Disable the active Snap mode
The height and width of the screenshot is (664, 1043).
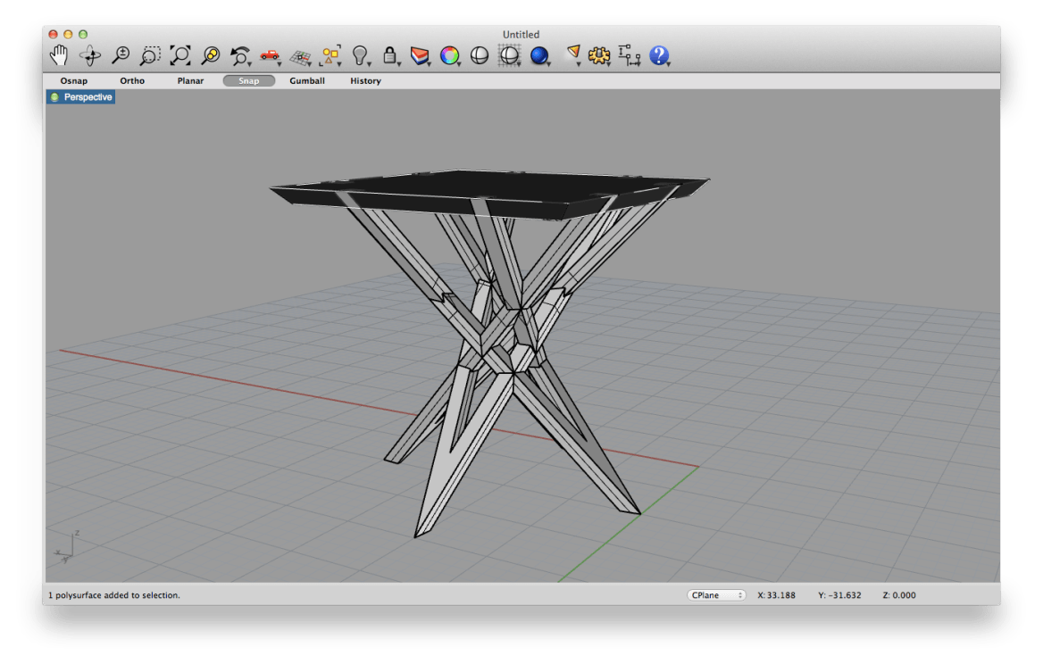(248, 80)
